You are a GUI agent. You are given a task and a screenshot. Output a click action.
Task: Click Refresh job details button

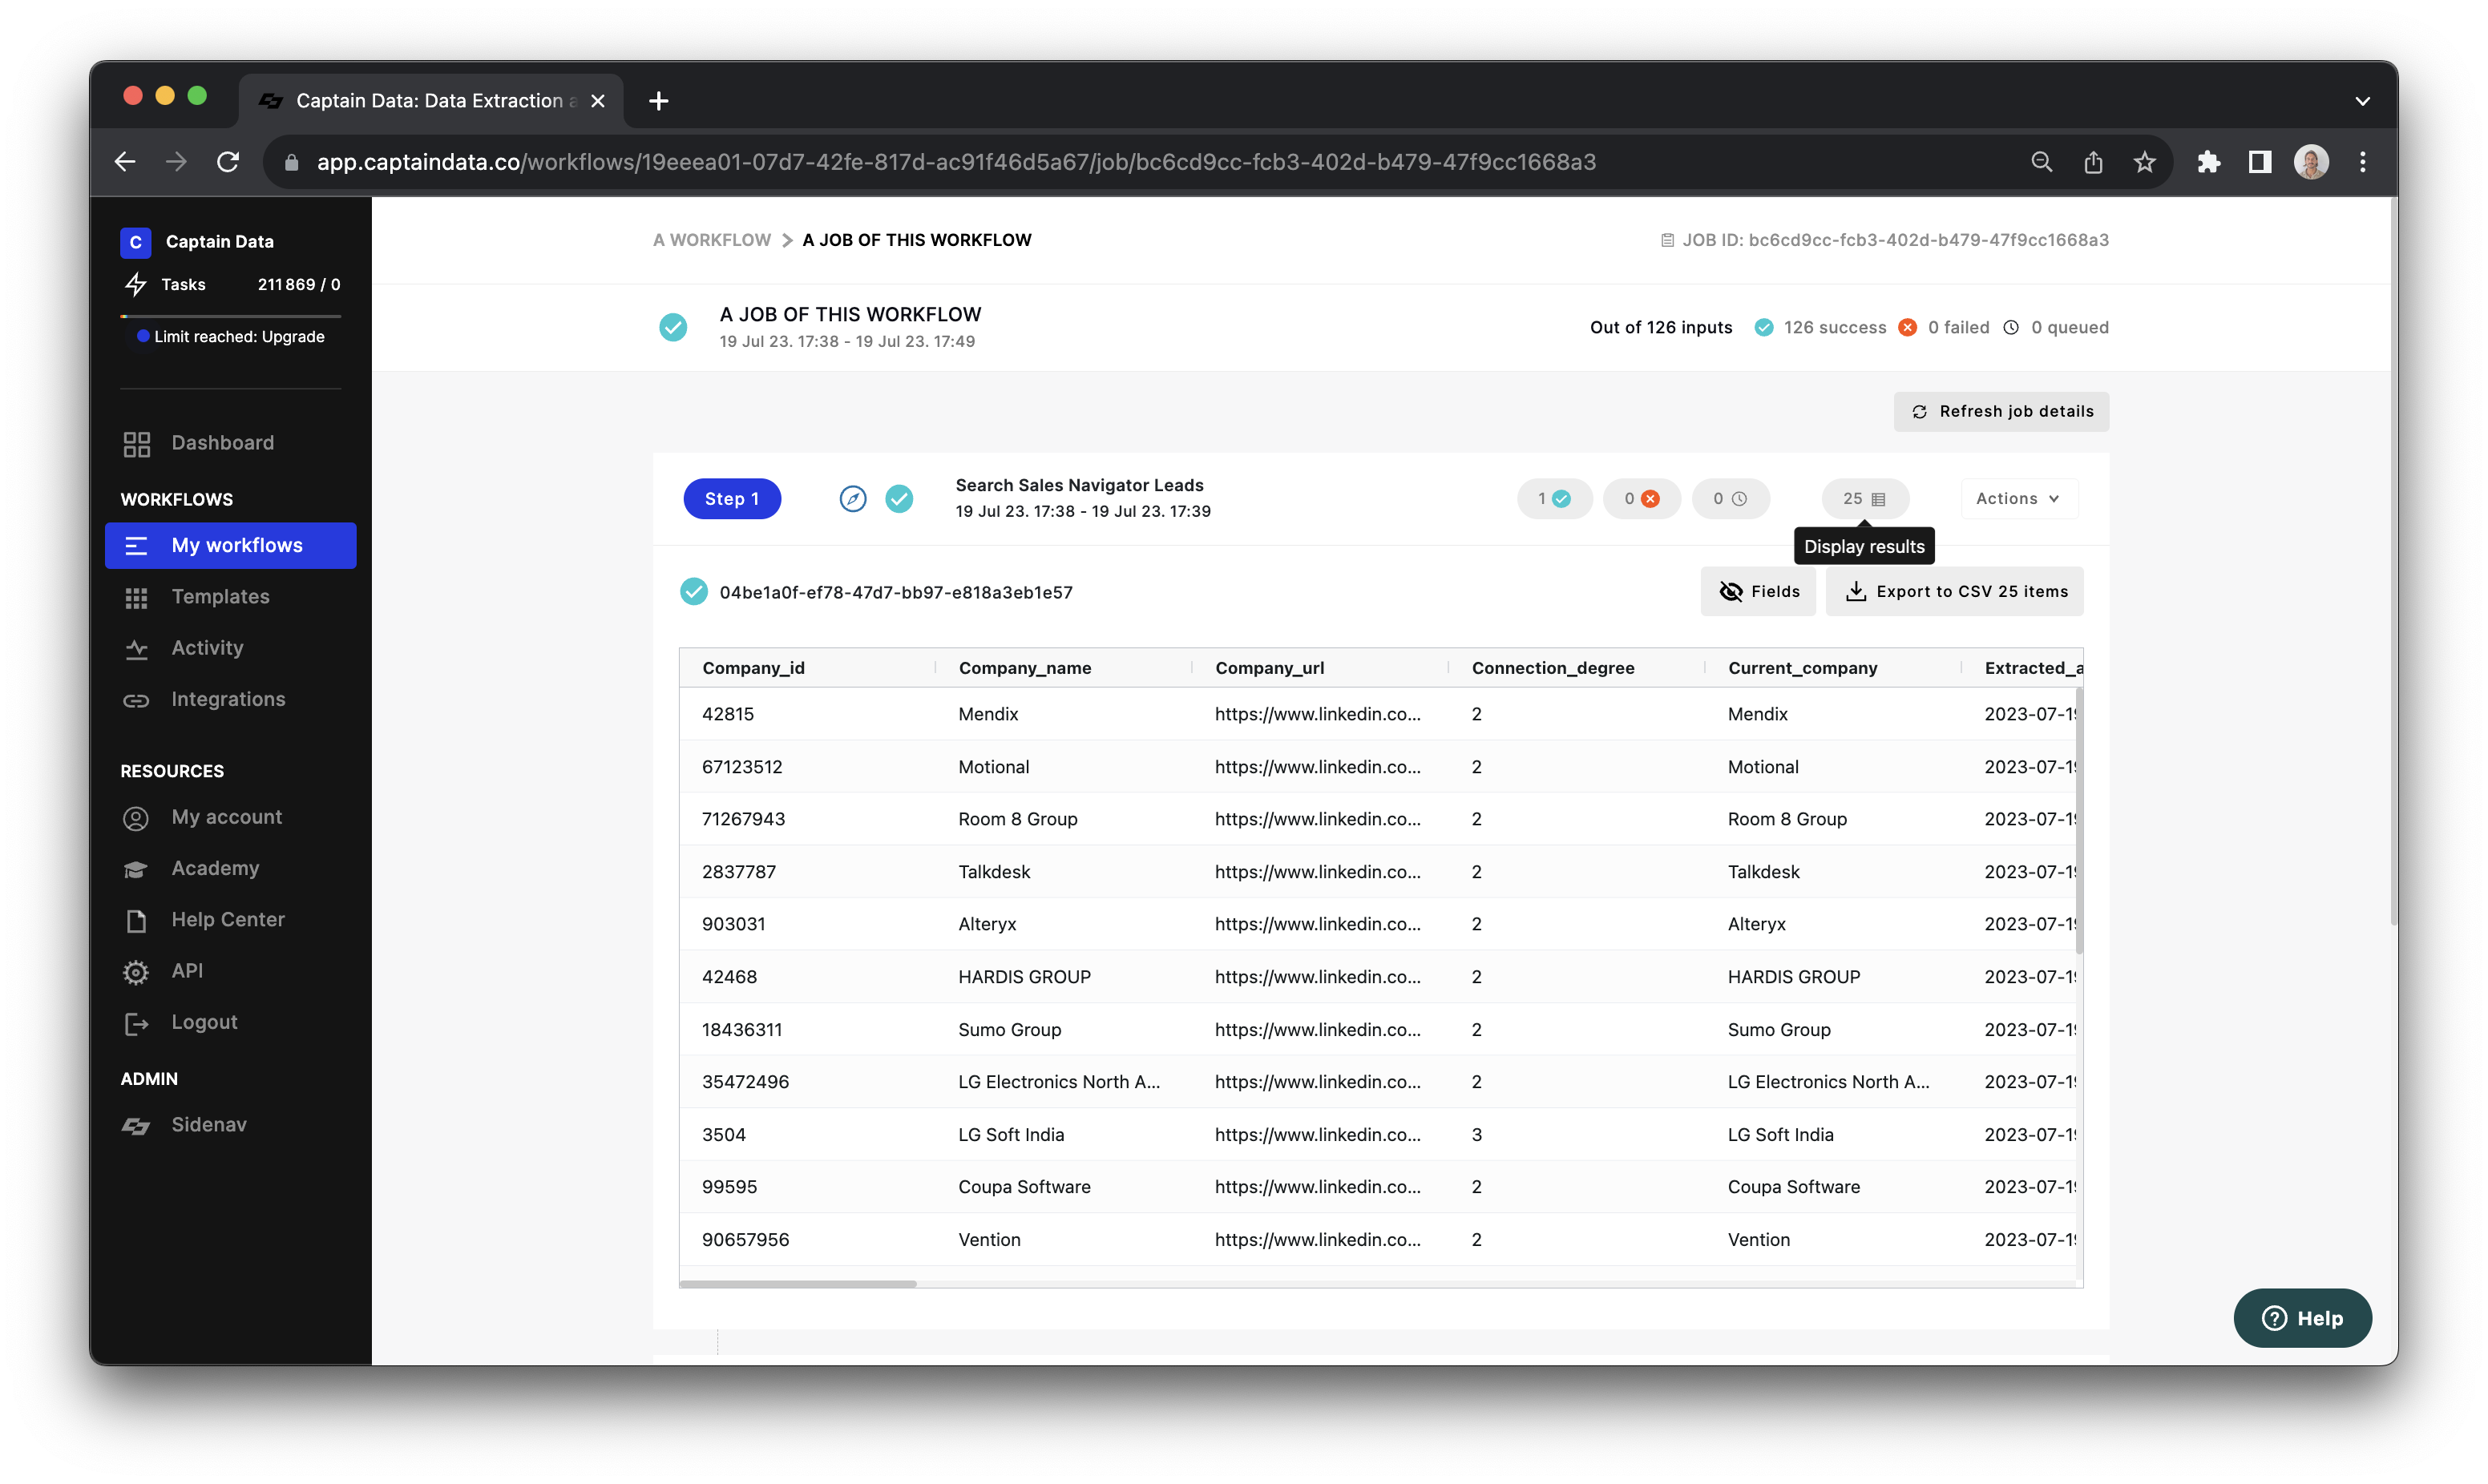(x=2001, y=412)
